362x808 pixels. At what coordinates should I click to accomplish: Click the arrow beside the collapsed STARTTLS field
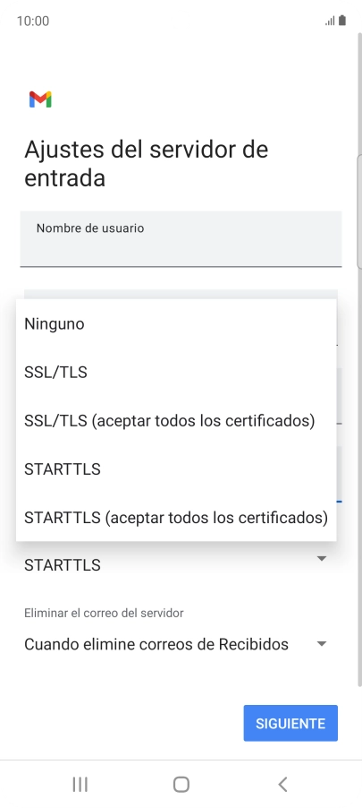(322, 559)
